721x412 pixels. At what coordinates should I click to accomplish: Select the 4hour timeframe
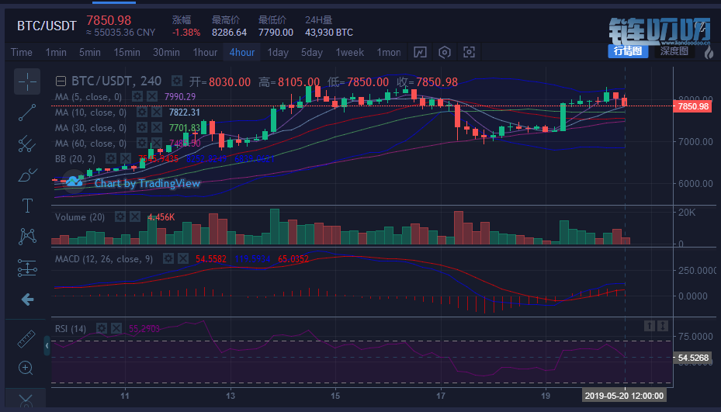[242, 52]
